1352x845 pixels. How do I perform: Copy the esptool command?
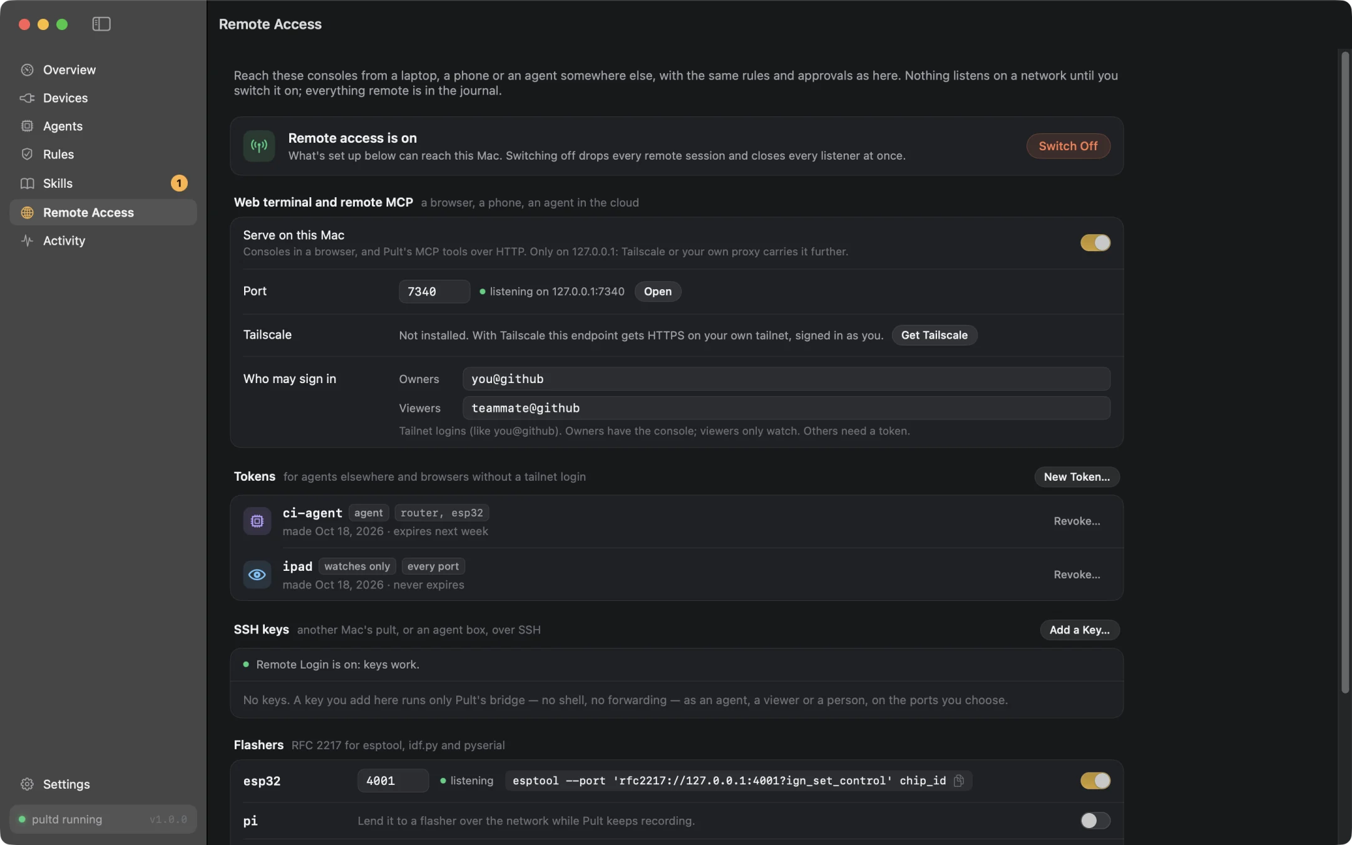coord(959,781)
